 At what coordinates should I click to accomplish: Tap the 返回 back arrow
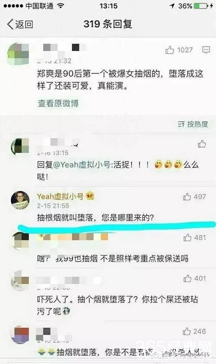click(x=20, y=24)
